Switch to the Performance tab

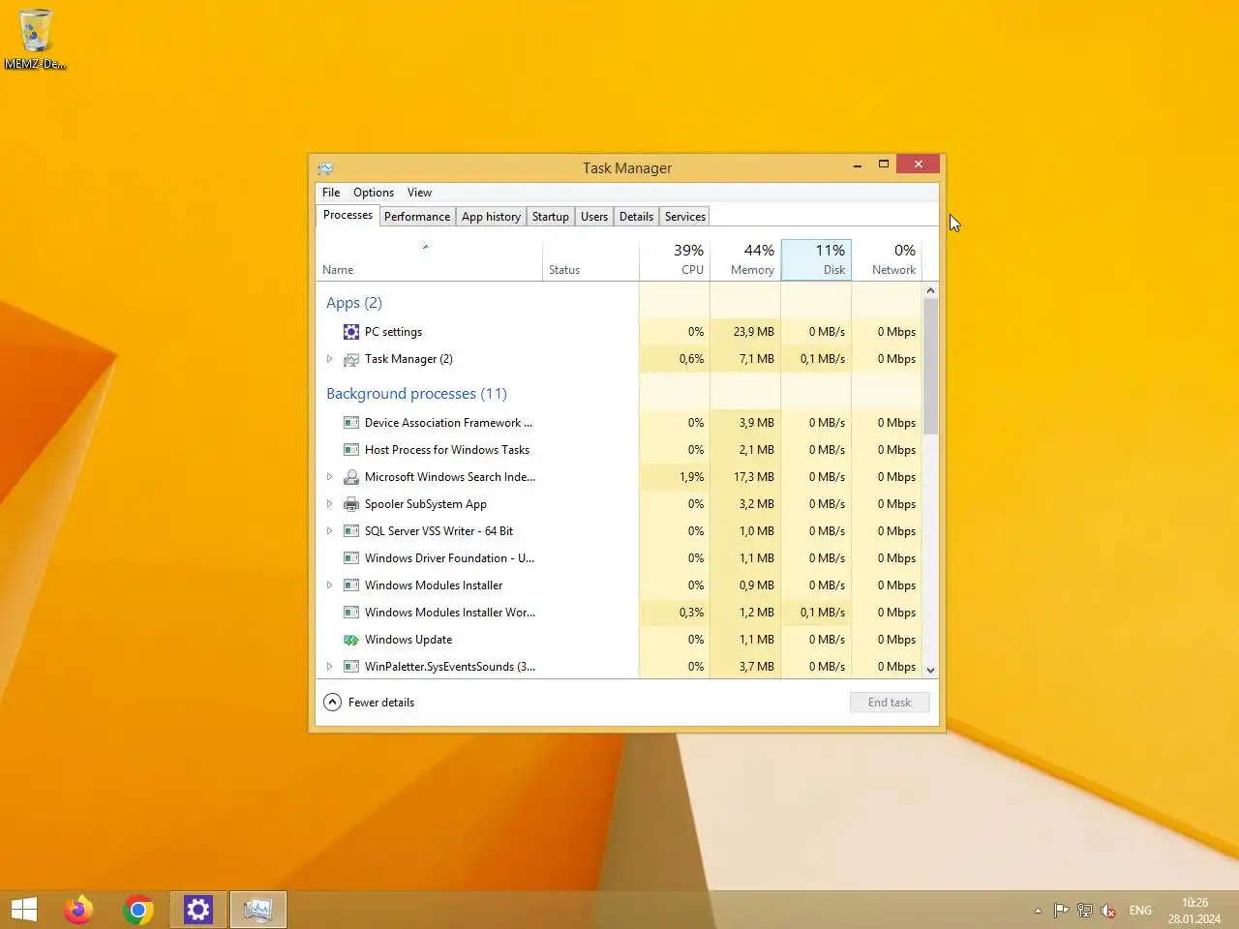click(x=417, y=217)
